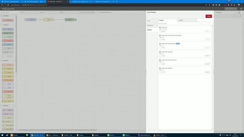Select the orange template node in the palette
Viewport: 244px width, 137px height.
(x=8, y=80)
